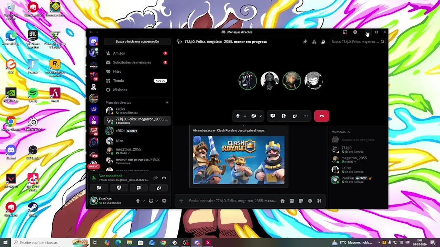Open activities button in voice panel
440x247 pixels.
[139, 188]
